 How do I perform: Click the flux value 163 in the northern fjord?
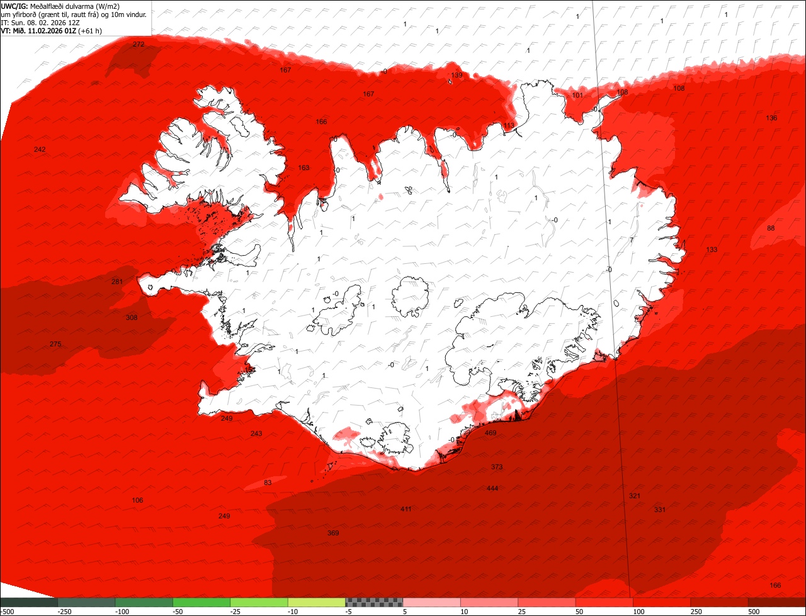click(x=304, y=168)
